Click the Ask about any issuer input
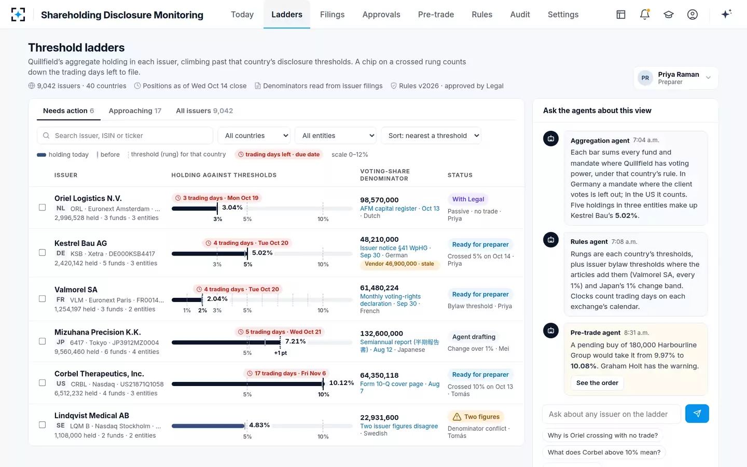The width and height of the screenshot is (747, 467). (611, 414)
